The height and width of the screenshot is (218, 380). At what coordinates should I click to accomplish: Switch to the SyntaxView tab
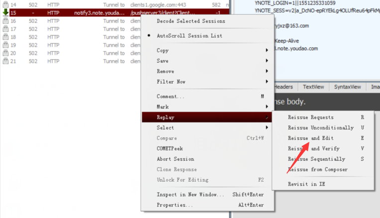point(347,87)
